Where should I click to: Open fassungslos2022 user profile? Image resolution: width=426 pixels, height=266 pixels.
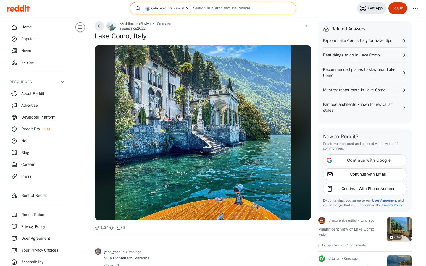pos(132,28)
